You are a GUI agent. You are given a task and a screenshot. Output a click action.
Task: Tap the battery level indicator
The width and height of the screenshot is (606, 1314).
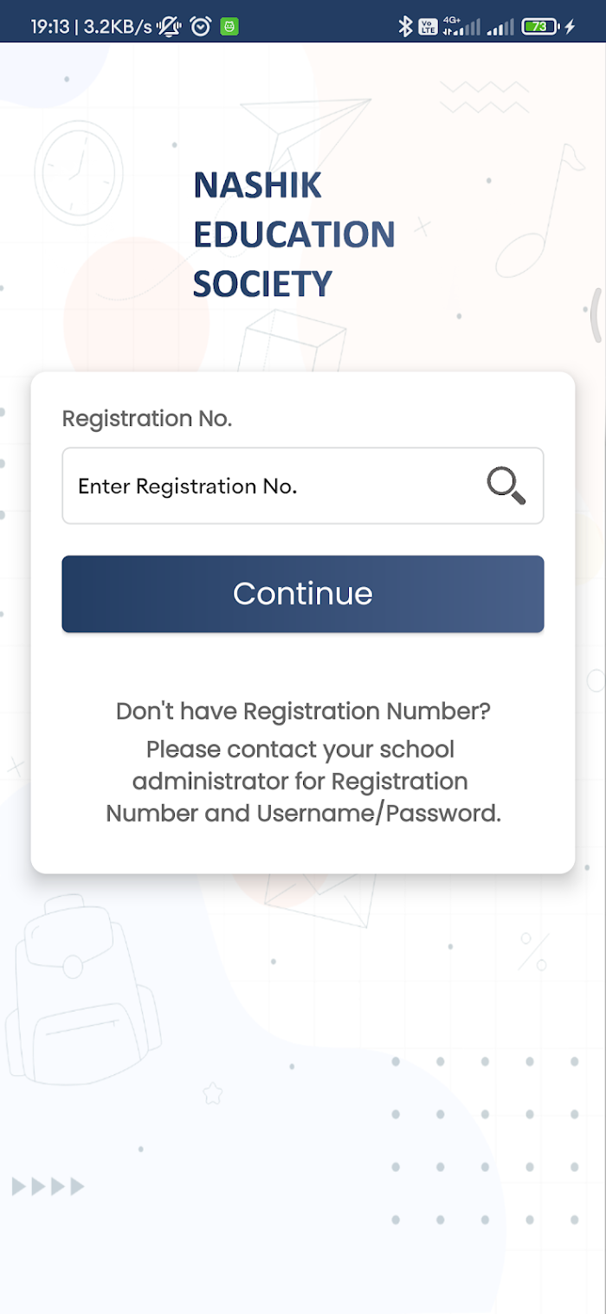541,27
